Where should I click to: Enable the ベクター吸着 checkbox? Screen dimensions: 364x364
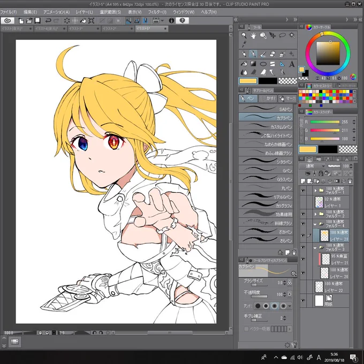pyautogui.click(x=246, y=329)
